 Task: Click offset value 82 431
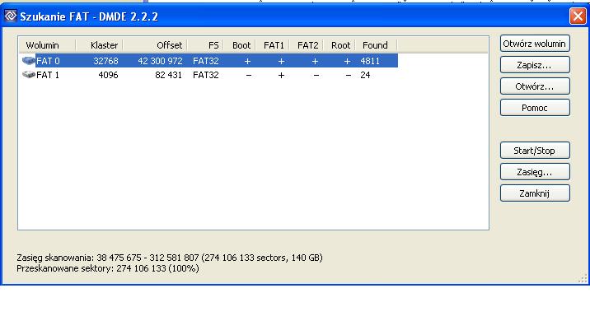pos(169,75)
